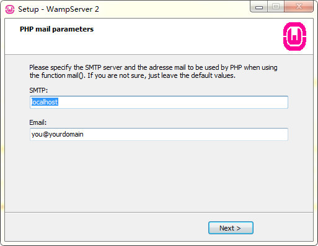Click the PHP mail parameters heading
This screenshot has height=246, width=318.
point(56,29)
